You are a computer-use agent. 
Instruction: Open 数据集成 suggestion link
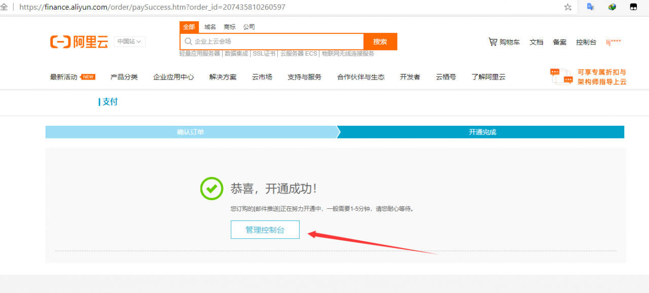click(x=236, y=53)
